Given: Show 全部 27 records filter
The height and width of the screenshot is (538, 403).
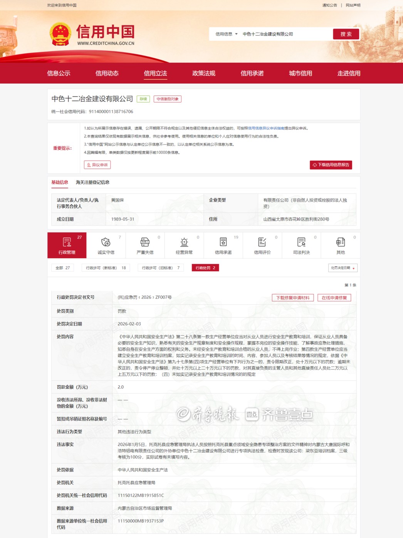Looking at the screenshot, I should pyautogui.click(x=62, y=268).
